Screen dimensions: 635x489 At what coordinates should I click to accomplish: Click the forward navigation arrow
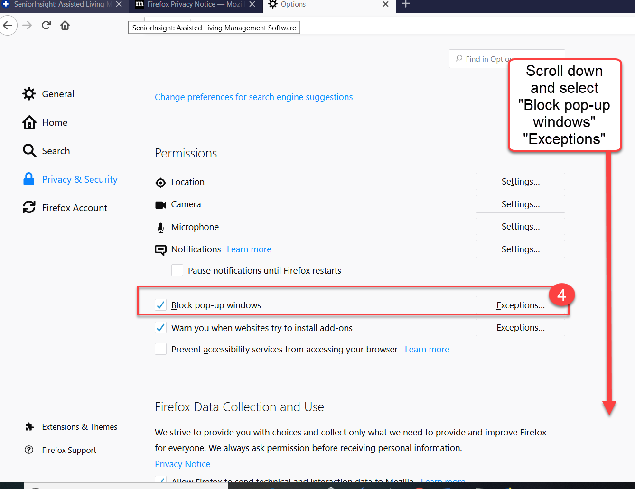[x=27, y=25]
